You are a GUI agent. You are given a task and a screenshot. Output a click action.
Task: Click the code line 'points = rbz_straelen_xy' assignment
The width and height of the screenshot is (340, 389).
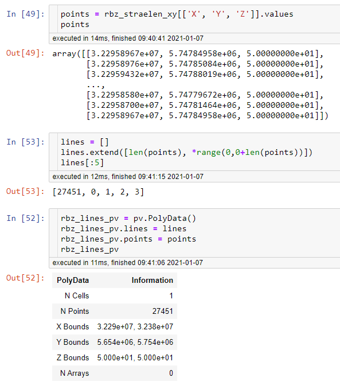coord(177,14)
